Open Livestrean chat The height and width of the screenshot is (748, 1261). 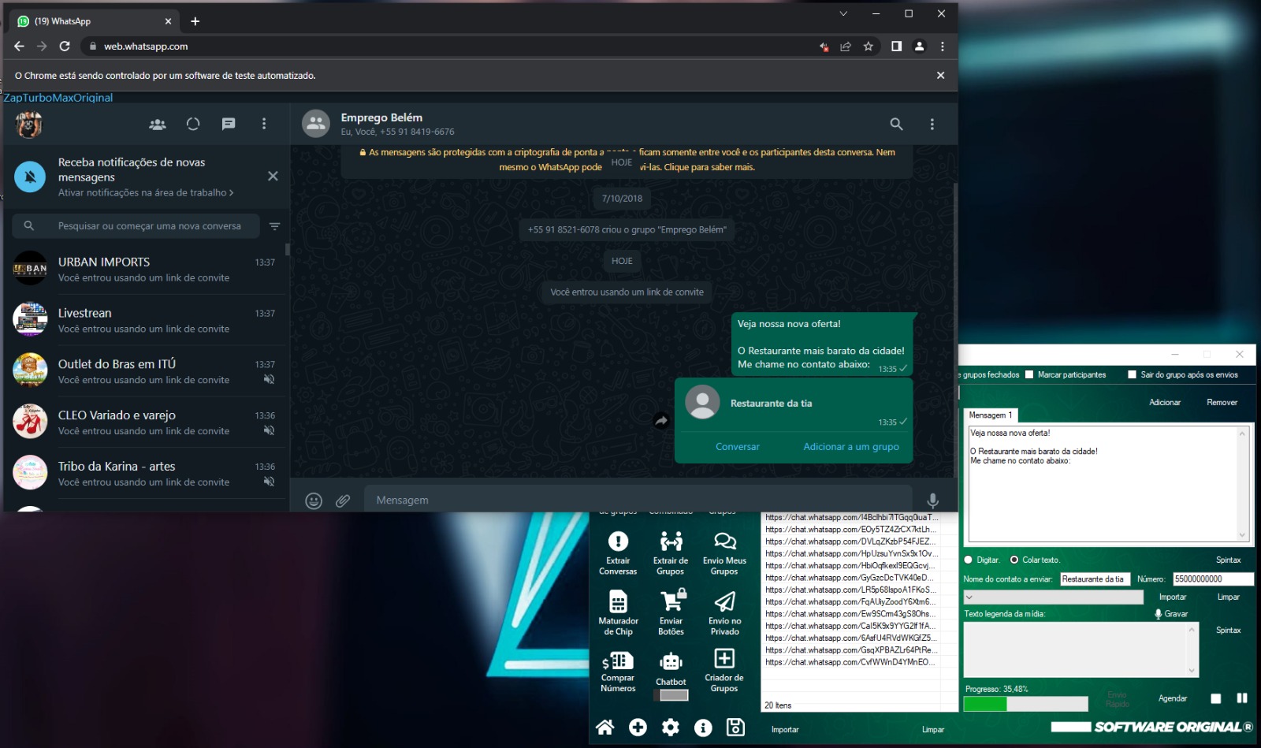click(145, 320)
